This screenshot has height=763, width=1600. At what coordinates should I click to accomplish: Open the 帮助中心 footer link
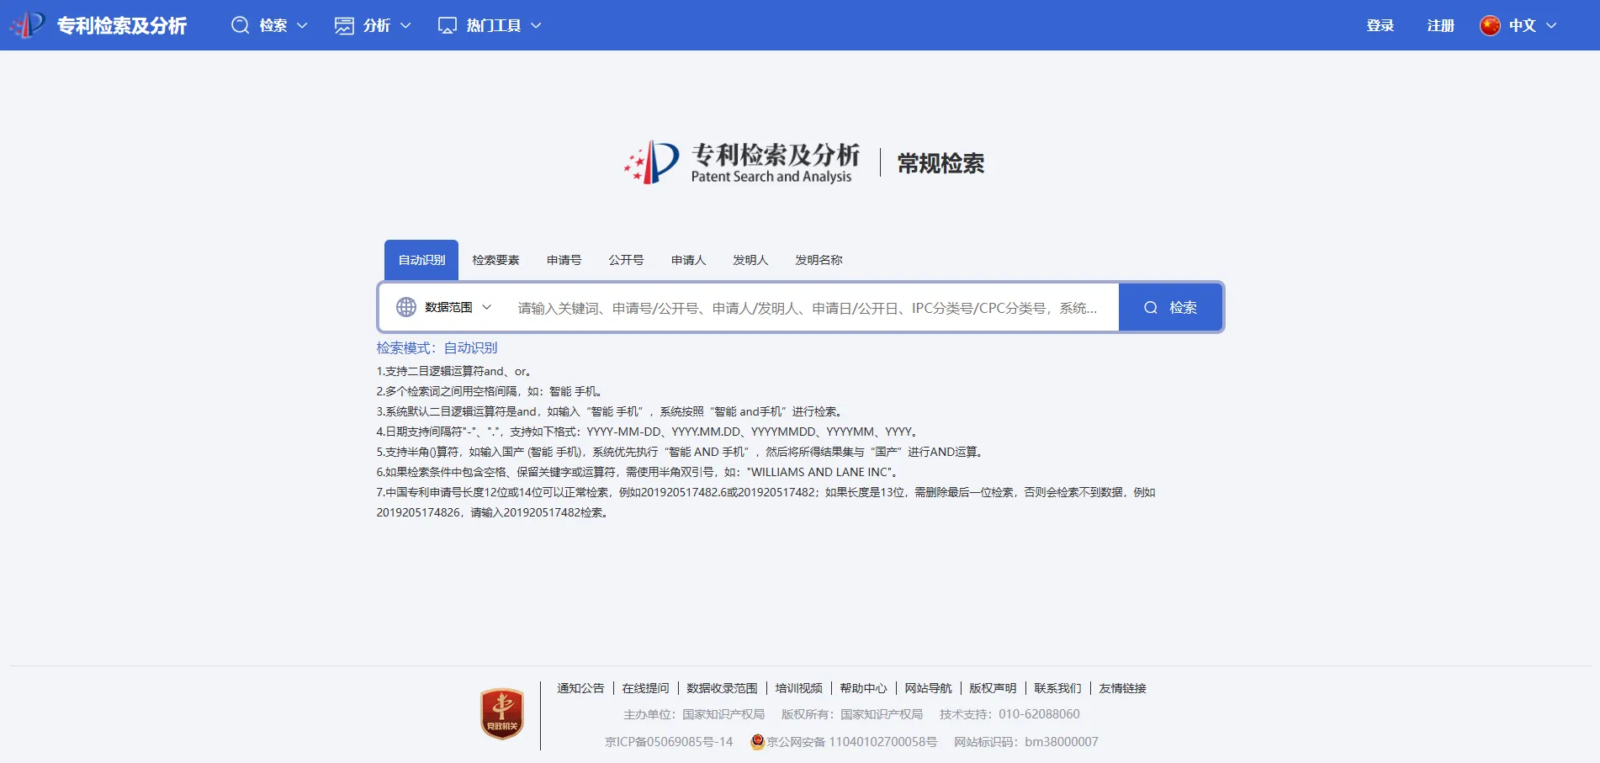[x=863, y=688]
